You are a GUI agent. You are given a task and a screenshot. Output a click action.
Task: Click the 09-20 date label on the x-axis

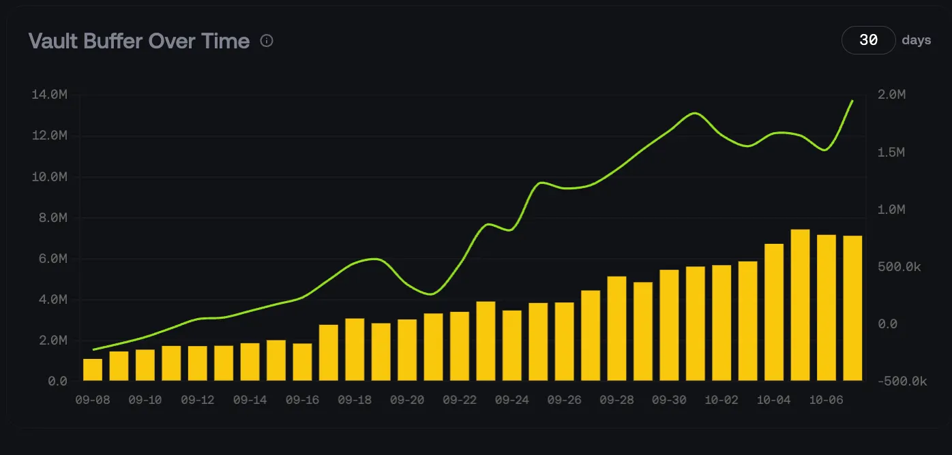tap(407, 400)
